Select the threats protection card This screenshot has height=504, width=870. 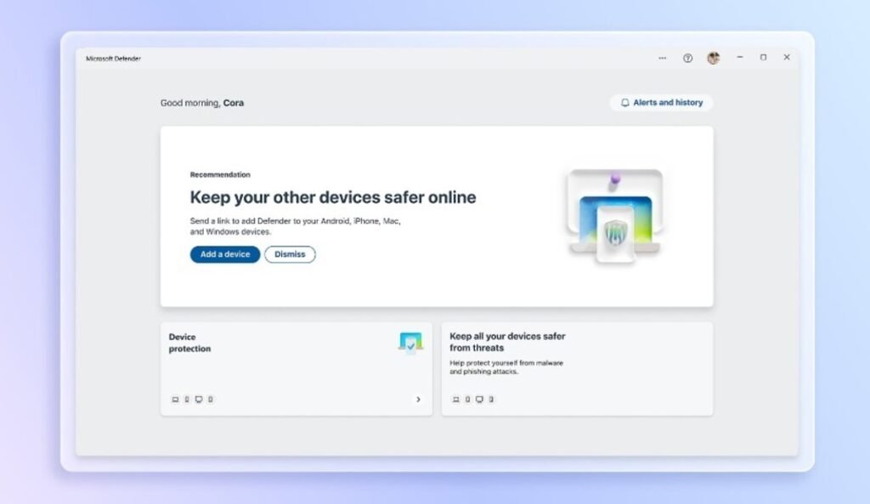[578, 367]
